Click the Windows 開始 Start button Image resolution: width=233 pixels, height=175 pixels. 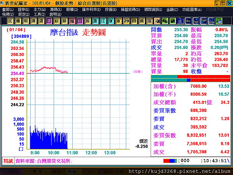[x=10, y=172]
